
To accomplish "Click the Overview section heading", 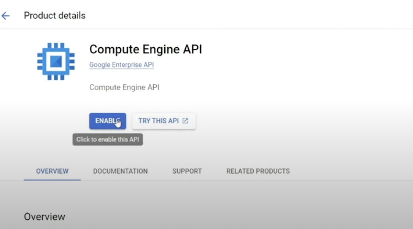I will (x=44, y=217).
